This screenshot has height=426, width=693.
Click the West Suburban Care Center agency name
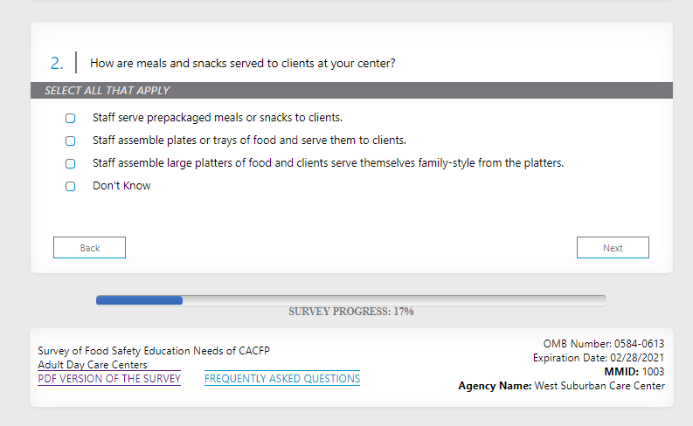599,386
